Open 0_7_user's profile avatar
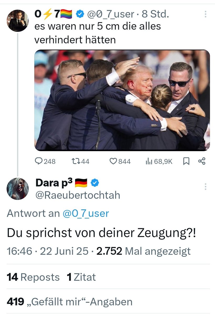The width and height of the screenshot is (215, 316). [18, 20]
